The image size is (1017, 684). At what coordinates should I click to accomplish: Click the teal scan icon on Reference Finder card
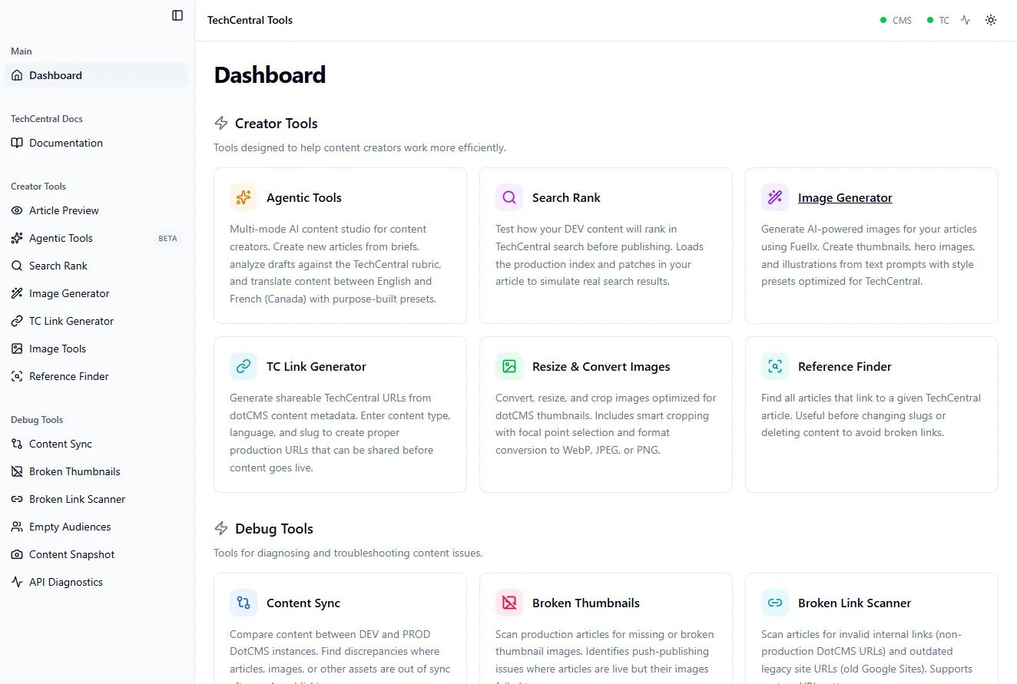coord(775,366)
